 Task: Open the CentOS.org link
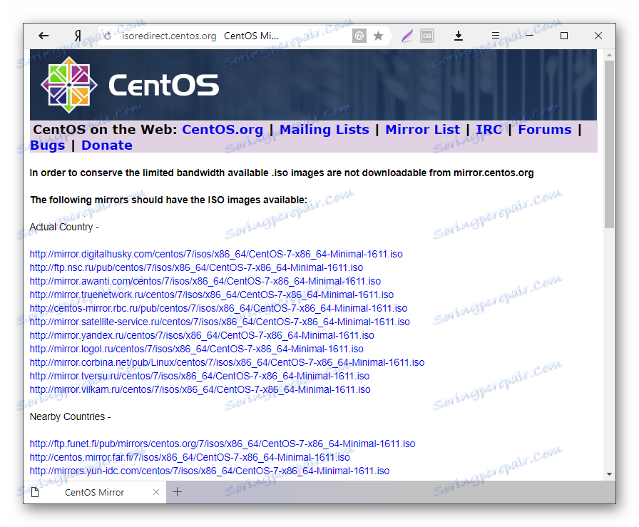(x=222, y=129)
